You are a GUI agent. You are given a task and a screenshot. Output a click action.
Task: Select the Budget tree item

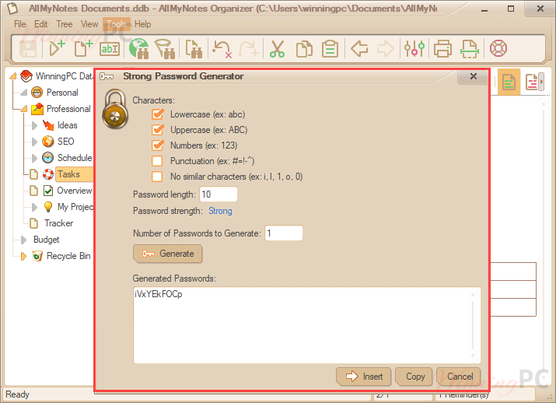click(47, 240)
